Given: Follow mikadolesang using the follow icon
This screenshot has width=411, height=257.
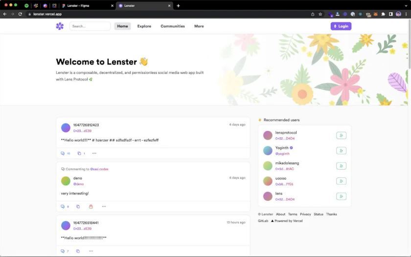Looking at the screenshot, I should click(x=341, y=166).
